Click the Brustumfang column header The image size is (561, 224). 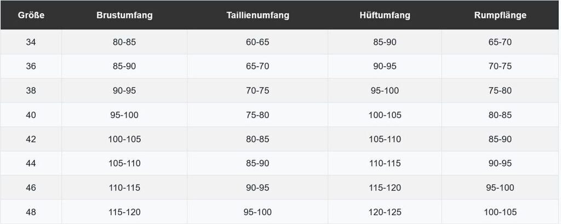coord(124,15)
